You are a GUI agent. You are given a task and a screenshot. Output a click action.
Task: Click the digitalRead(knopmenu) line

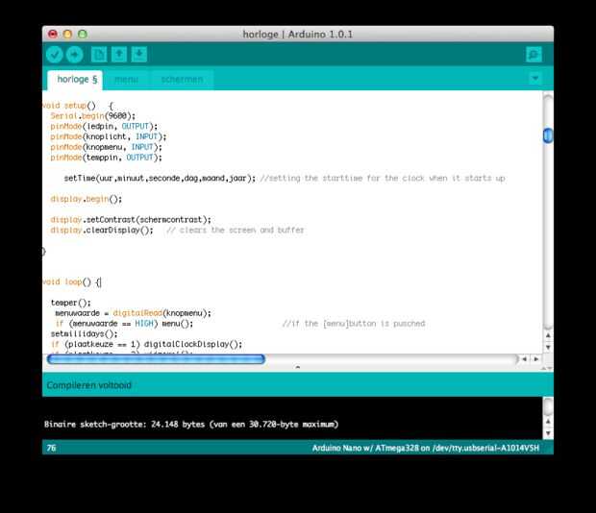(133, 313)
